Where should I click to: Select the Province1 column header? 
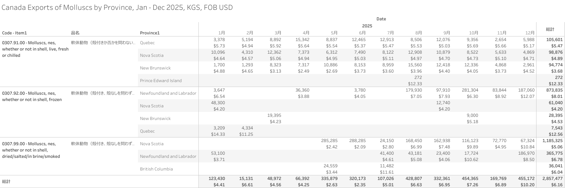pos(150,33)
